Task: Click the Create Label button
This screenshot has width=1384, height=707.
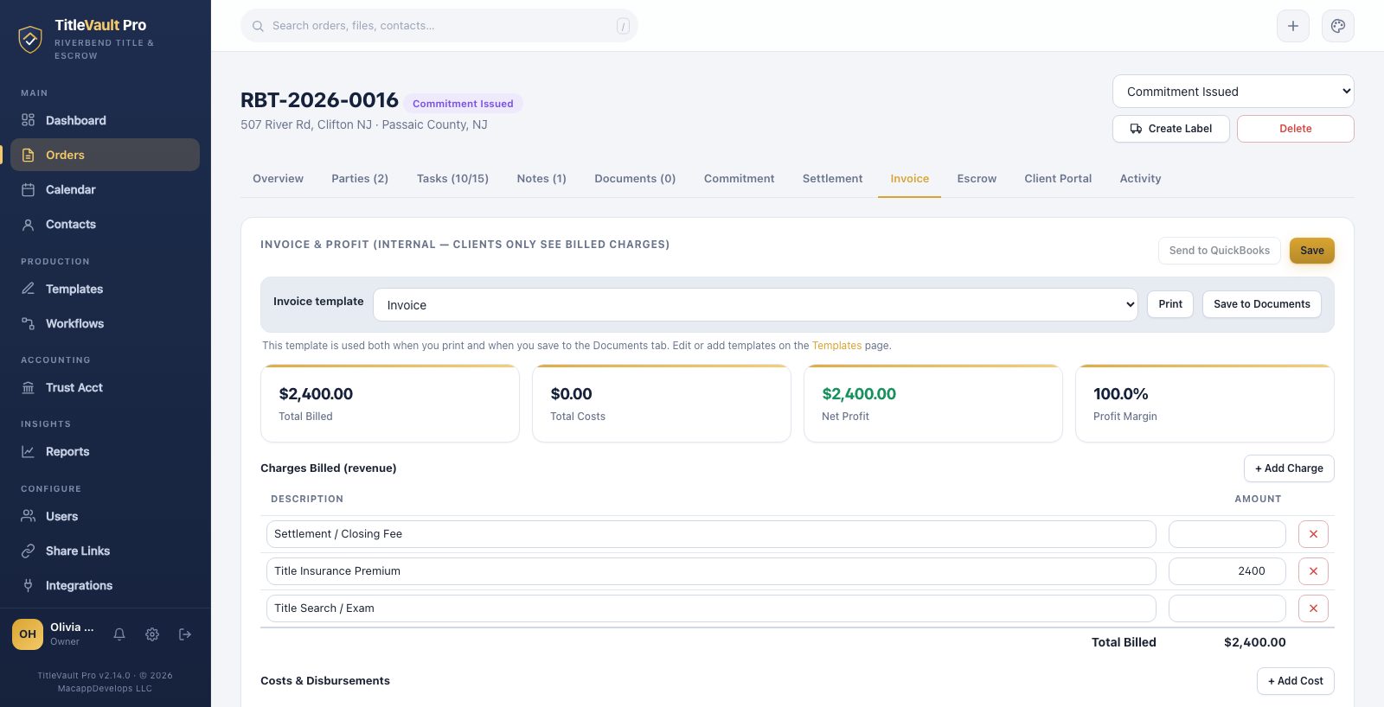Action: click(x=1170, y=129)
